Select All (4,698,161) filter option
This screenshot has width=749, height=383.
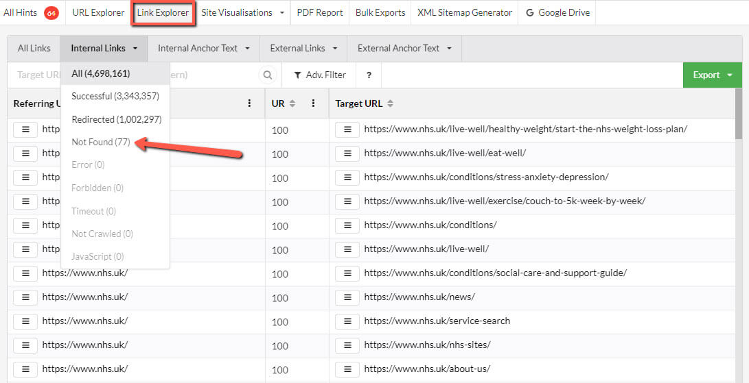(115, 73)
